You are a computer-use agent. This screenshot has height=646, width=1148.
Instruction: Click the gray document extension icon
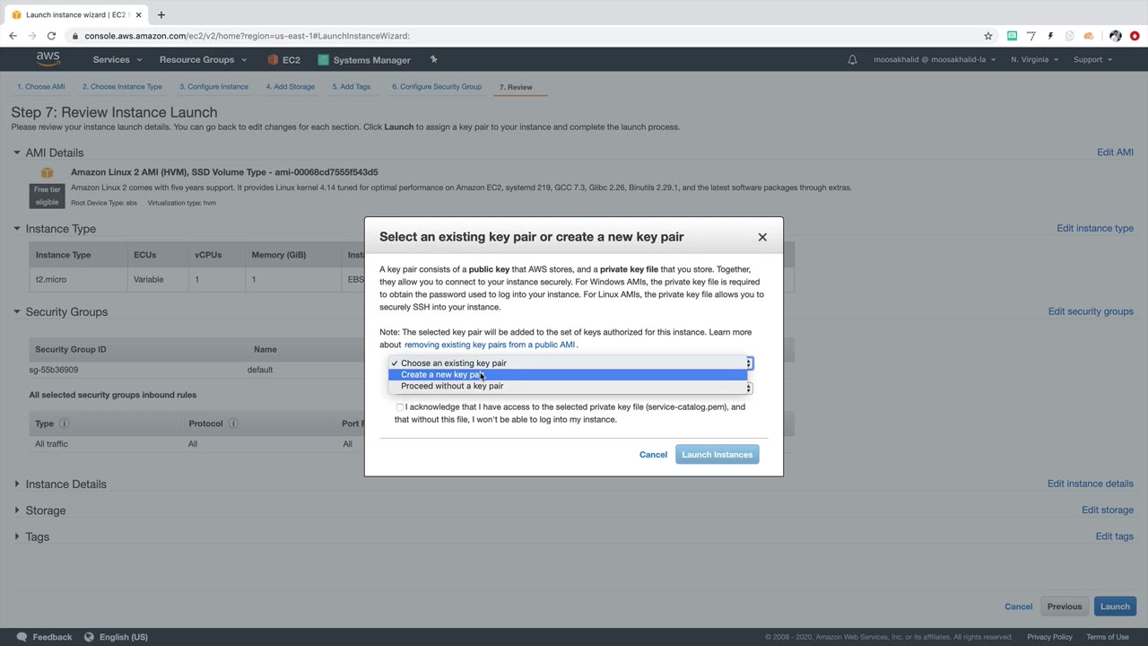point(1069,36)
